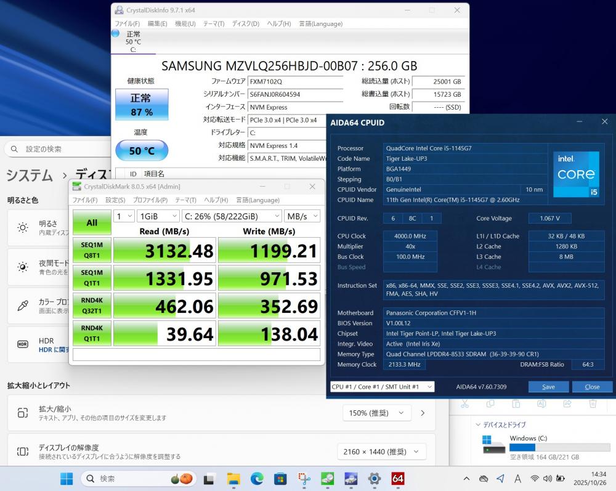This screenshot has height=491, width=616.
Task: Click the Save button in AIDA64
Action: point(548,387)
